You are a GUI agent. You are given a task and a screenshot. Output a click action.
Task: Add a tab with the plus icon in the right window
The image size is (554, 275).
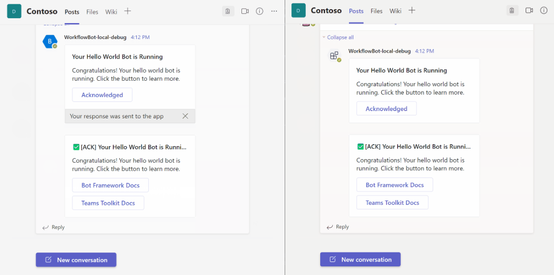[411, 11]
